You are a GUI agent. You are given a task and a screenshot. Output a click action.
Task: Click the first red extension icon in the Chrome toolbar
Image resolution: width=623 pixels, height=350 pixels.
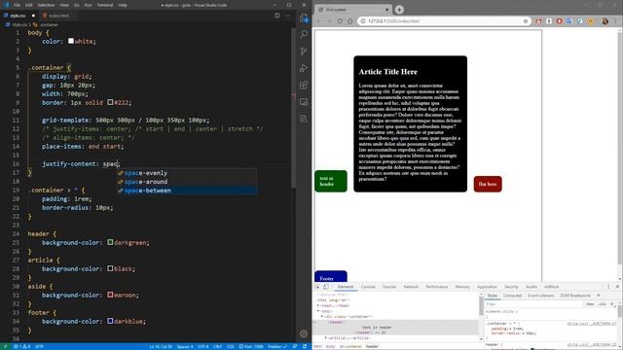538,21
